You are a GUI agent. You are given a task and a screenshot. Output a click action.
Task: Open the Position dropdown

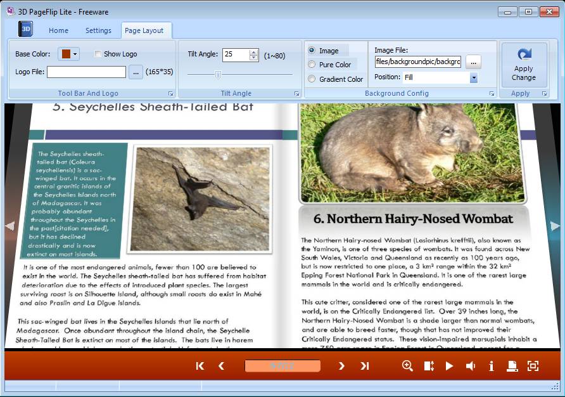coord(473,77)
